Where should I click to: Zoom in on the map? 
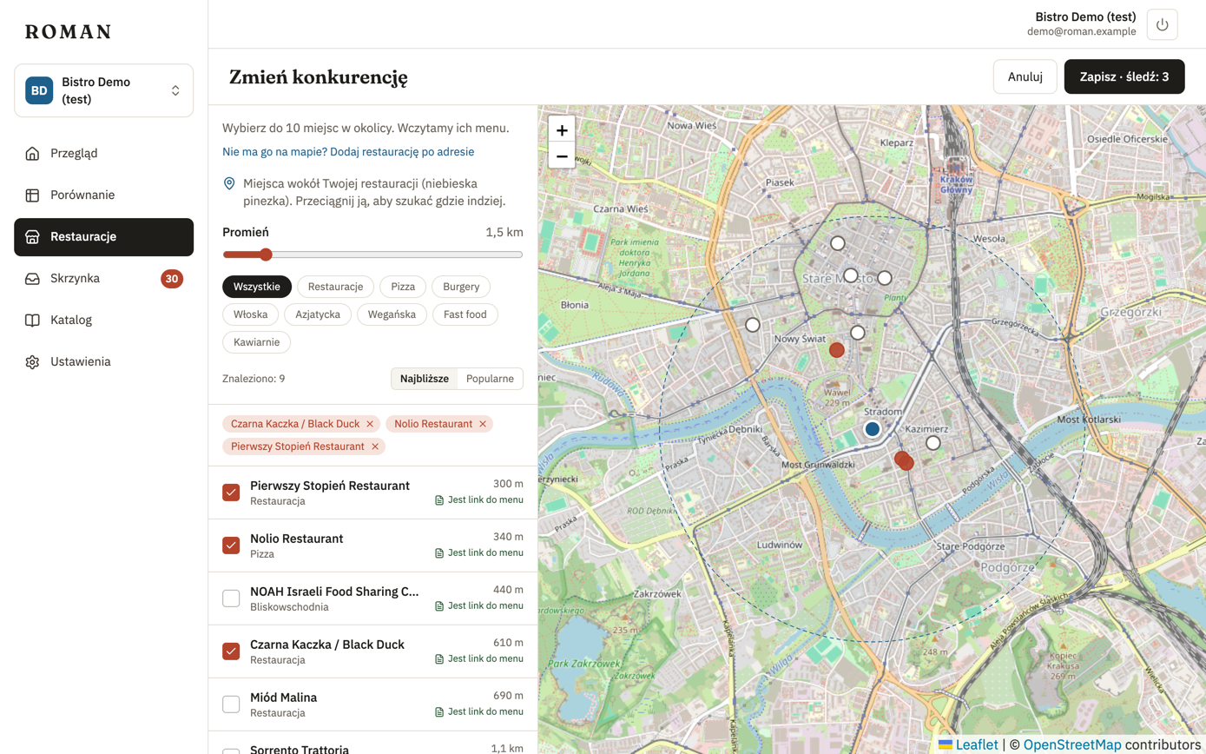562,130
